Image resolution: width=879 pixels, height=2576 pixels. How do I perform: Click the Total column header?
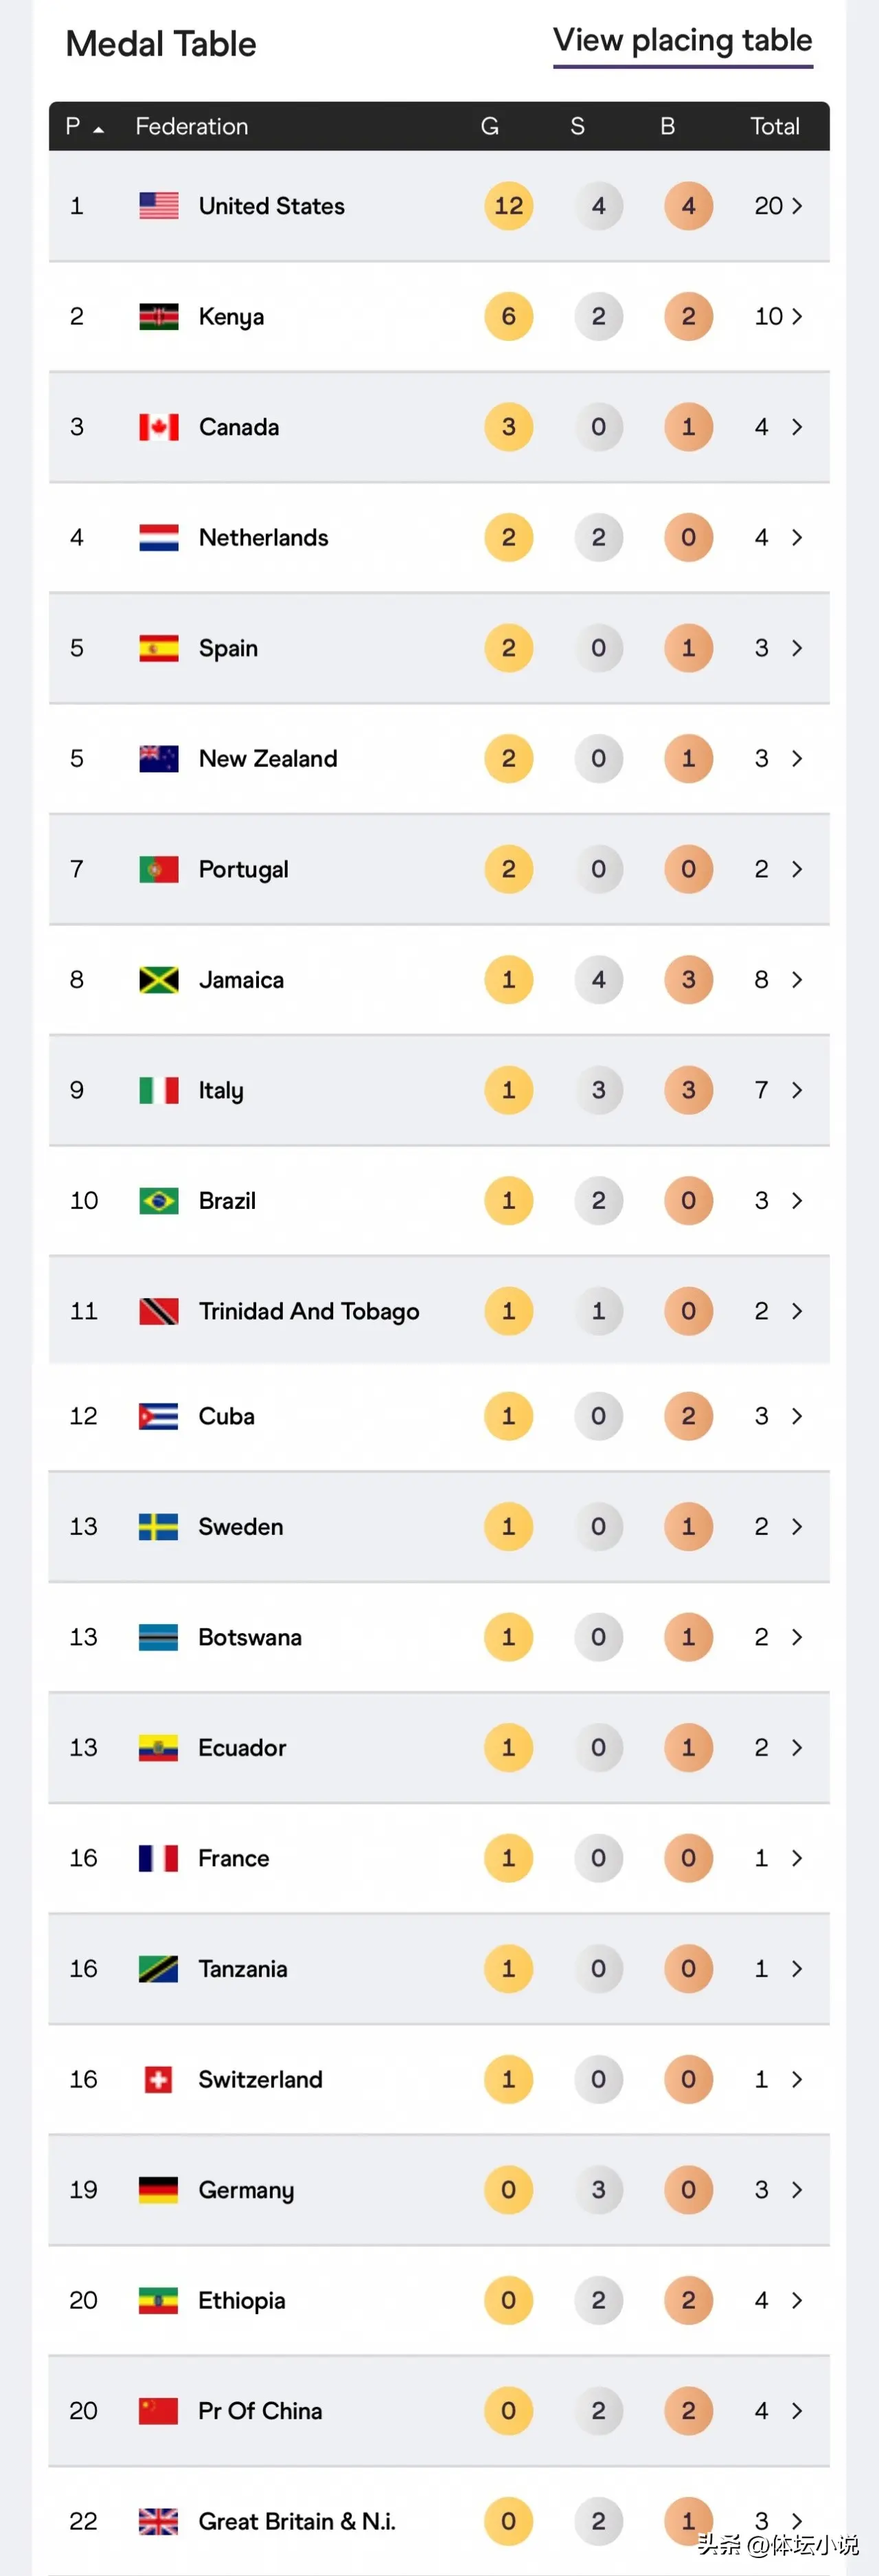[x=774, y=127]
